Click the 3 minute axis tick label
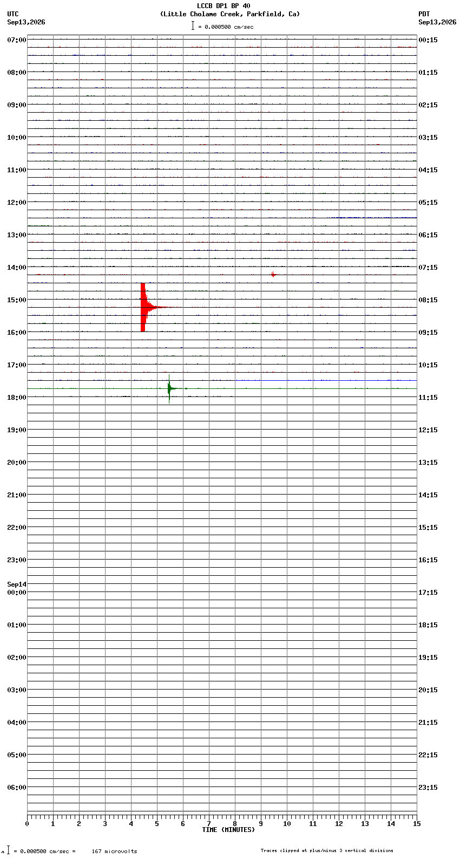The image size is (460, 858). click(105, 824)
